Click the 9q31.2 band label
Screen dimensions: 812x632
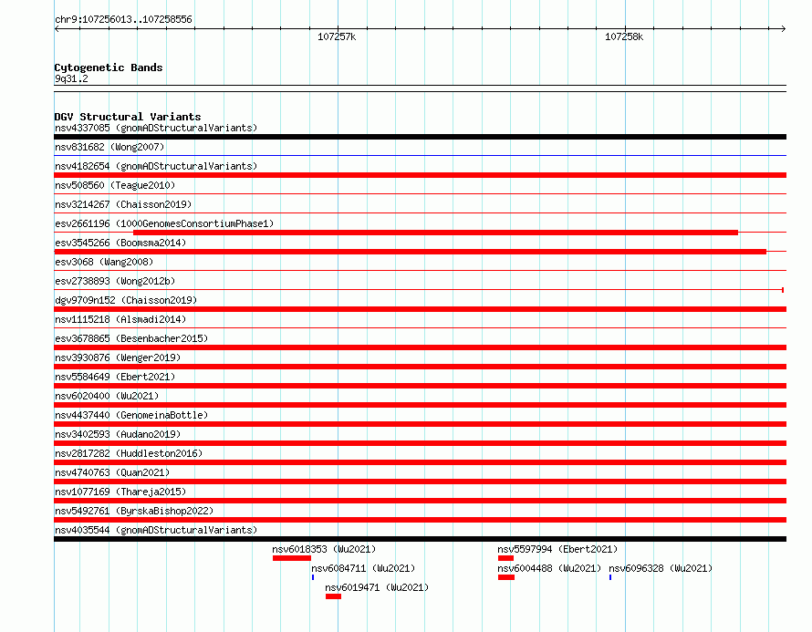coord(71,78)
